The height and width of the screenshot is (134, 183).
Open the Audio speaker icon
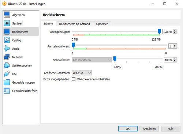tap(7, 49)
